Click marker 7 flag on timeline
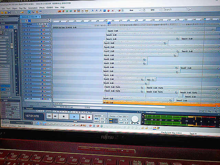 pyautogui.click(x=109, y=23)
